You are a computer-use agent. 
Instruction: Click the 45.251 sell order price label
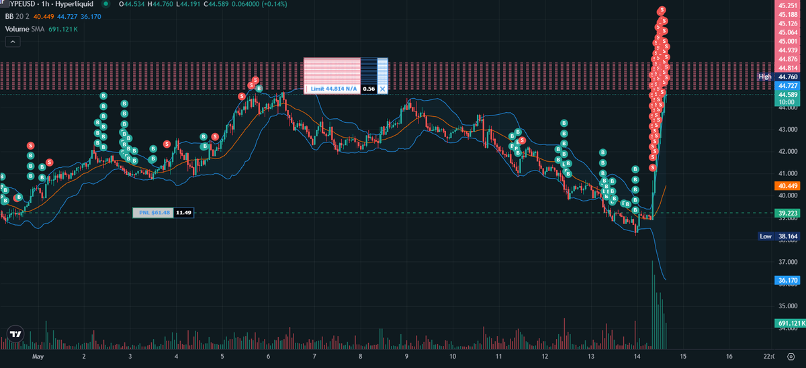(788, 5)
